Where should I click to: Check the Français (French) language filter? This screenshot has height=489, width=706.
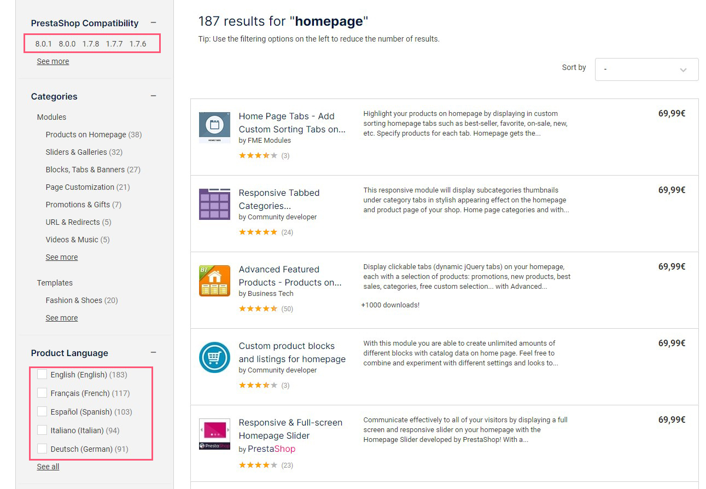pos(42,393)
